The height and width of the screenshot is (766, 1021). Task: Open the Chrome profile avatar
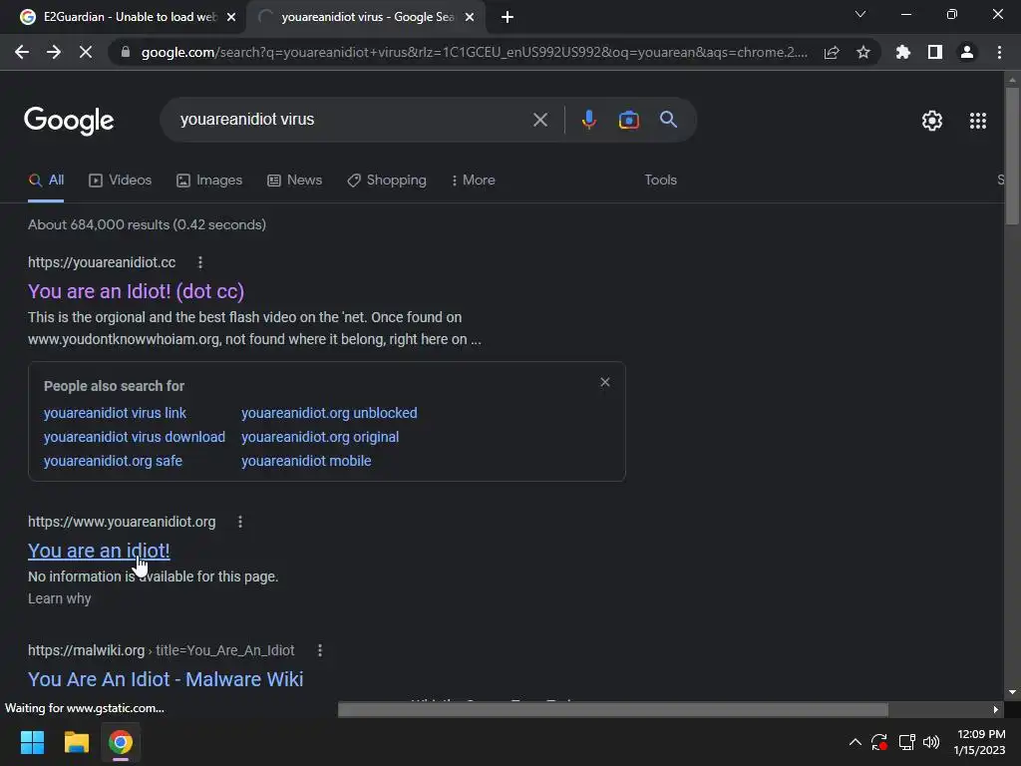[967, 52]
